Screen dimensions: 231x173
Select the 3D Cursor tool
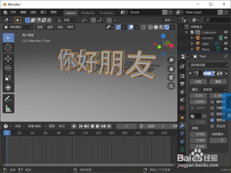tap(8, 47)
